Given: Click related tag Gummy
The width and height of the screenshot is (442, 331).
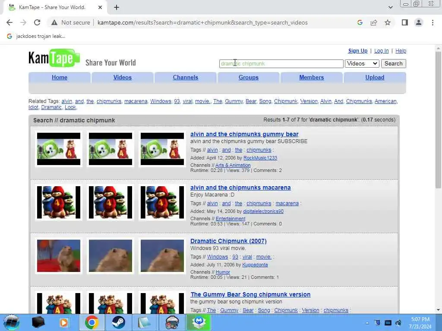Looking at the screenshot, I should coord(234,101).
